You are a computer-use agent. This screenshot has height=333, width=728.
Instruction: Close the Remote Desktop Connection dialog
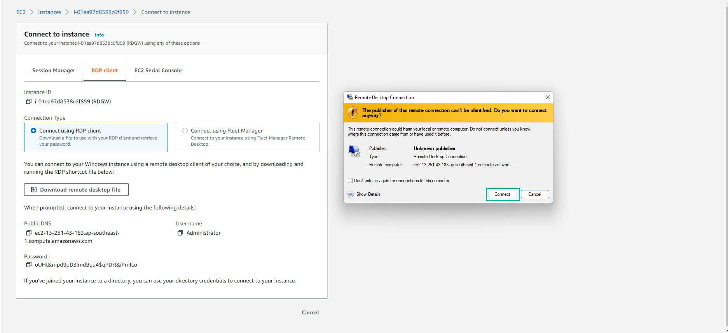[547, 97]
